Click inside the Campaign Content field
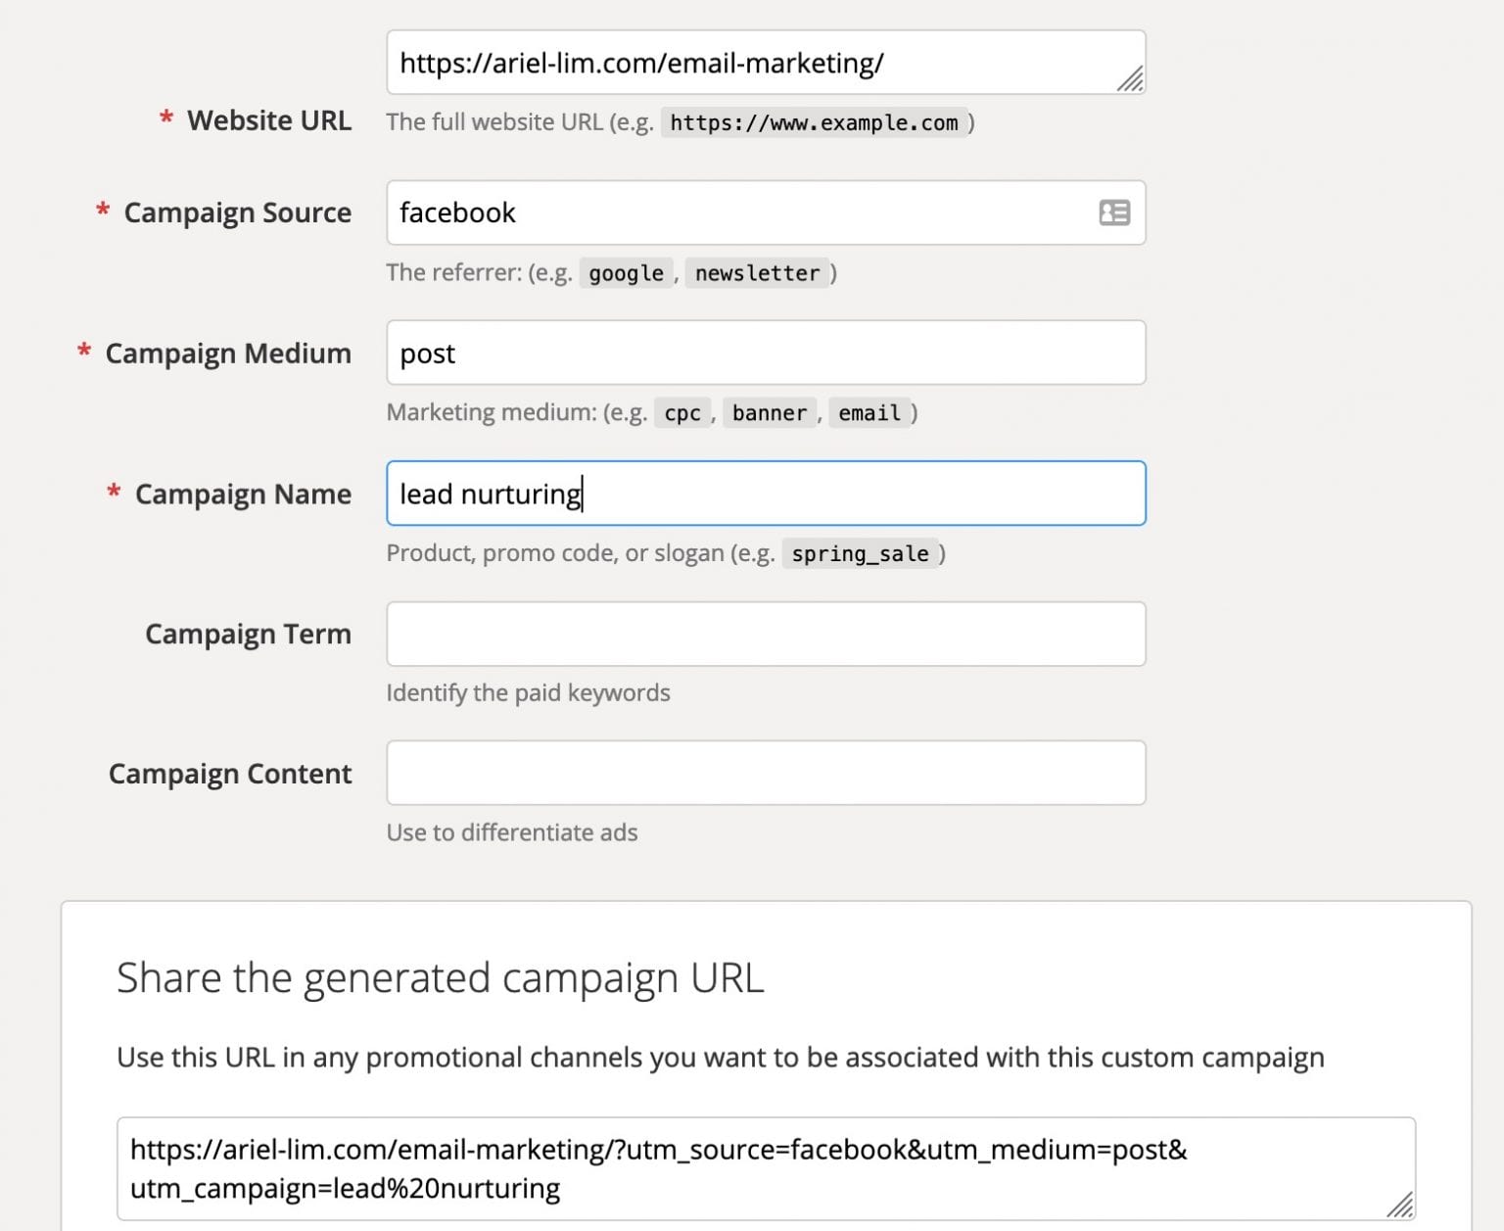Viewport: 1504px width, 1231px height. 764,773
